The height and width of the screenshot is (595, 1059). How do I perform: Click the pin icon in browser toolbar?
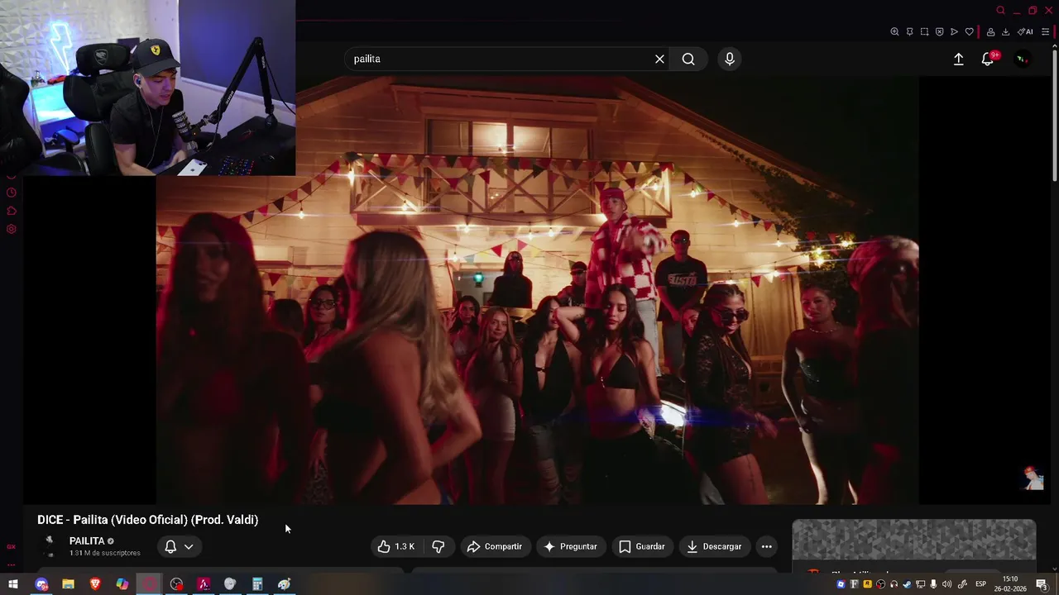[909, 31]
